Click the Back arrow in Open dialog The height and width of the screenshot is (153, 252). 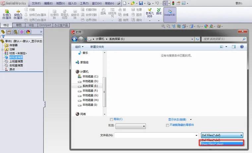click(x=75, y=39)
